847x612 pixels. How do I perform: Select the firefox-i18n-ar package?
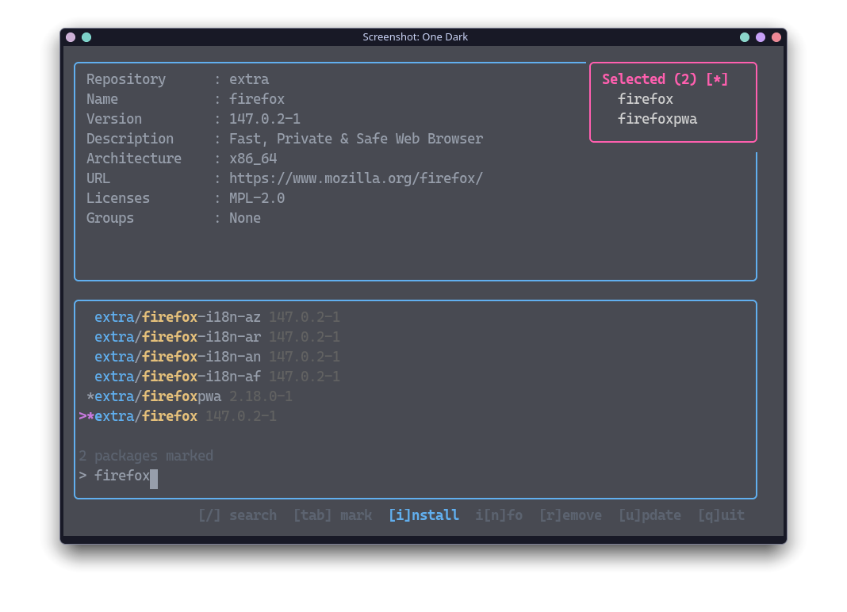176,336
